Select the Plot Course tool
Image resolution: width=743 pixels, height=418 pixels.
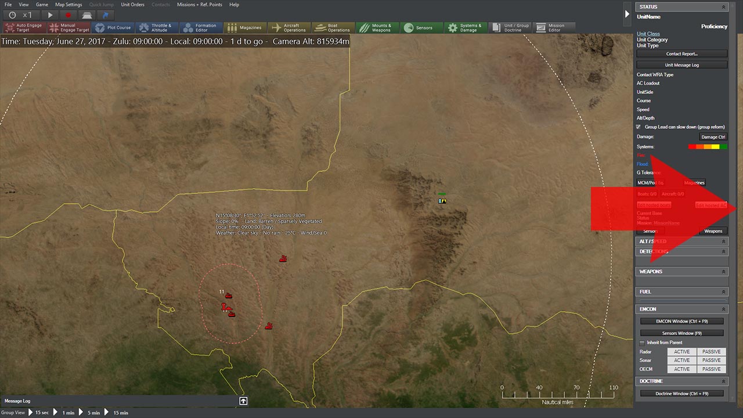[x=113, y=28]
